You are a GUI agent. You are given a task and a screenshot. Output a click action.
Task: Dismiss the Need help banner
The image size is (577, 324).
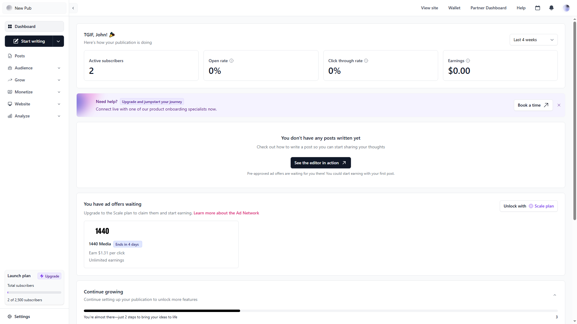559,105
